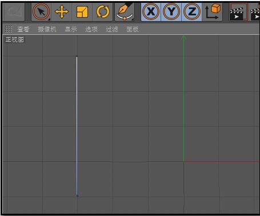Screen dimensions: 260x216
Task: Click the green Y axis line
Action: 183,99
